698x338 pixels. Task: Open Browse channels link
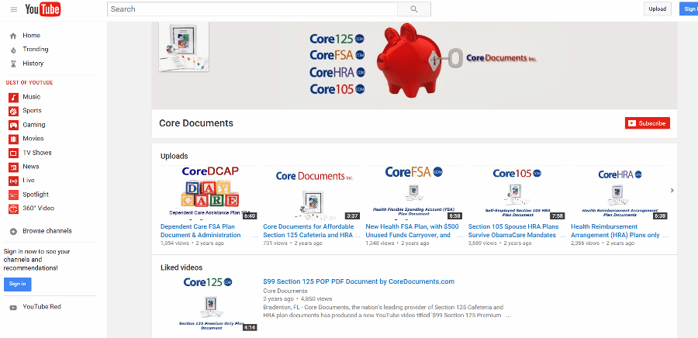[47, 231]
